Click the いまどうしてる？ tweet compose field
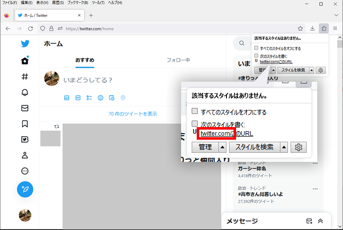This screenshot has height=230, width=343. click(88, 80)
